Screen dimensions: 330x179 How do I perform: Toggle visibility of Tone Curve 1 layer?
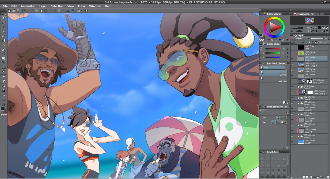pyautogui.click(x=292, y=81)
